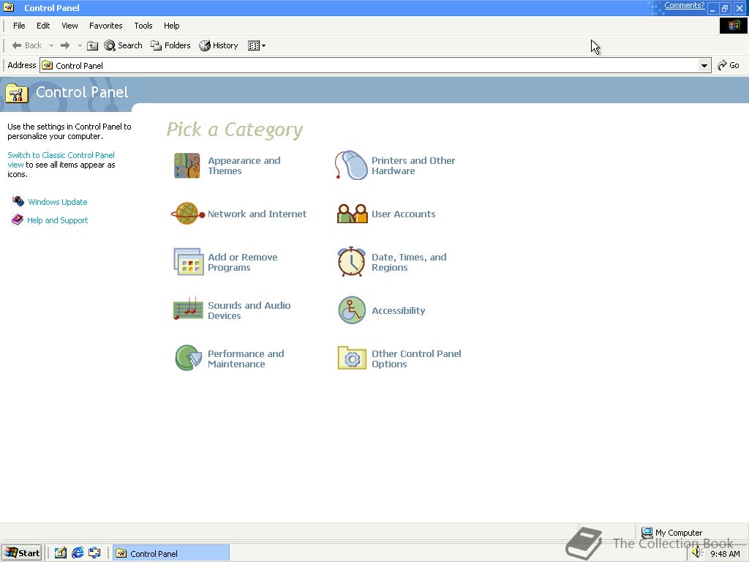Image resolution: width=749 pixels, height=562 pixels.
Task: Click the Help and Support book icon
Action: pyautogui.click(x=18, y=220)
